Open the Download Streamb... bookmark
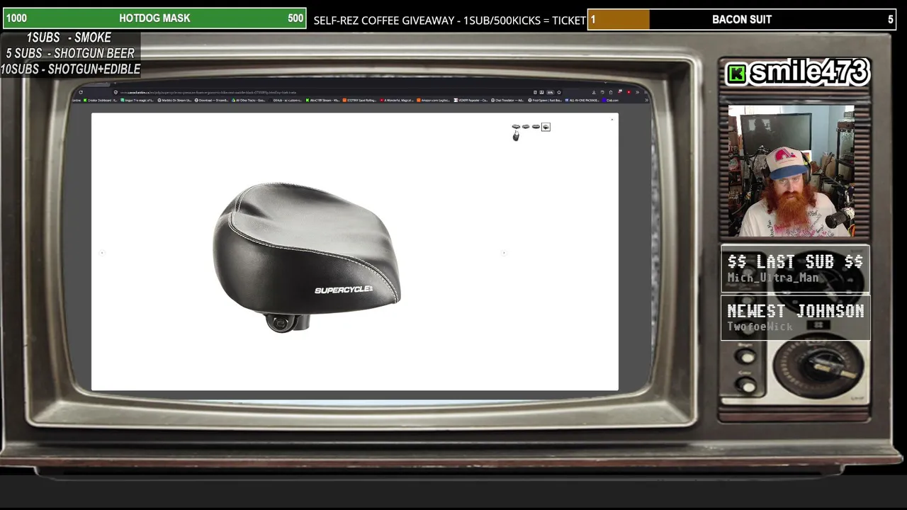The width and height of the screenshot is (907, 510). pos(212,100)
